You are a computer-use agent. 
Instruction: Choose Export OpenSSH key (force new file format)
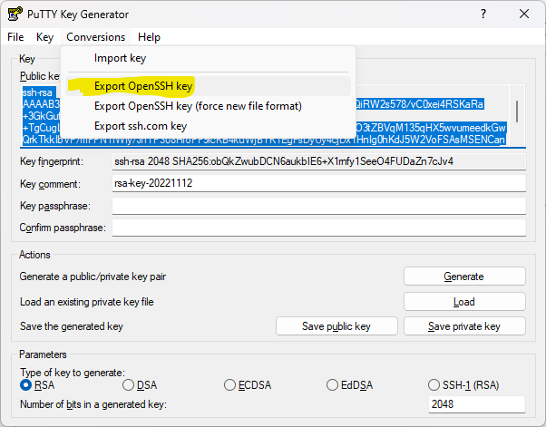209,106
